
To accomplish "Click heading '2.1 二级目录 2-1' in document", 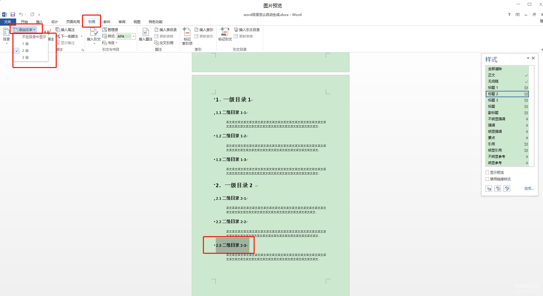I will (231, 198).
